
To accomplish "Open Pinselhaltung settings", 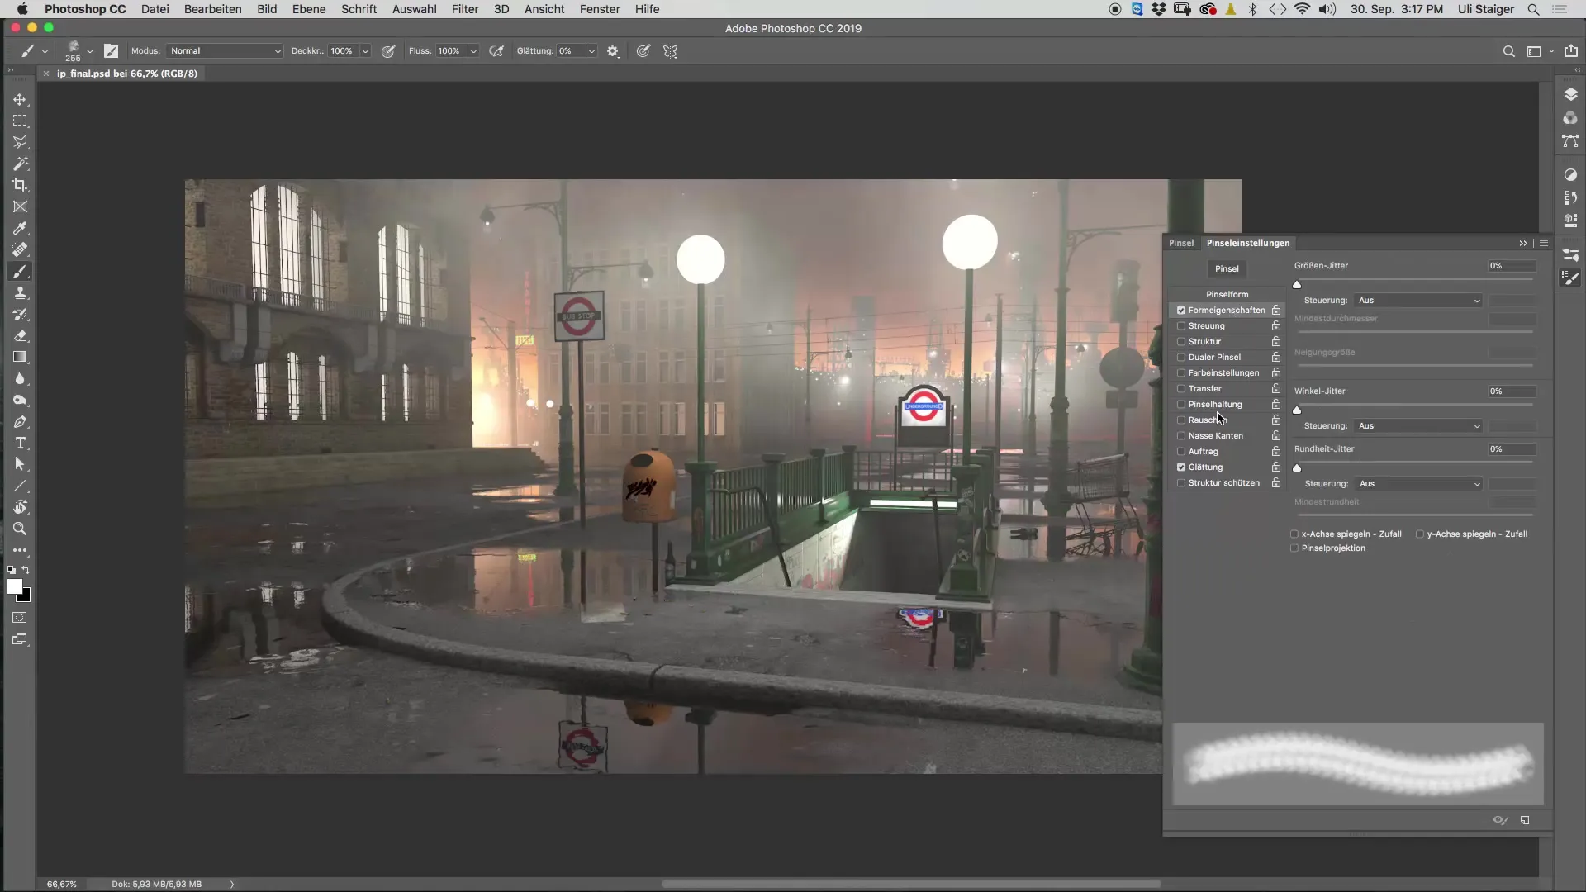I will [x=1215, y=405].
